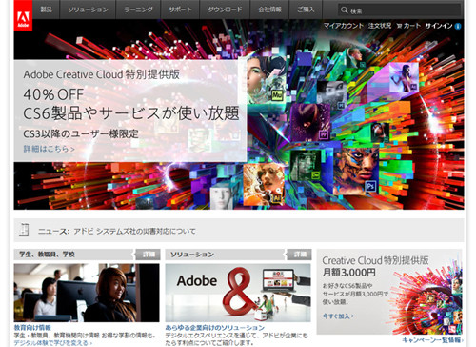476x347 pixels.
Task: Click the 詳細はこちら link in the banner
Action: (x=49, y=149)
